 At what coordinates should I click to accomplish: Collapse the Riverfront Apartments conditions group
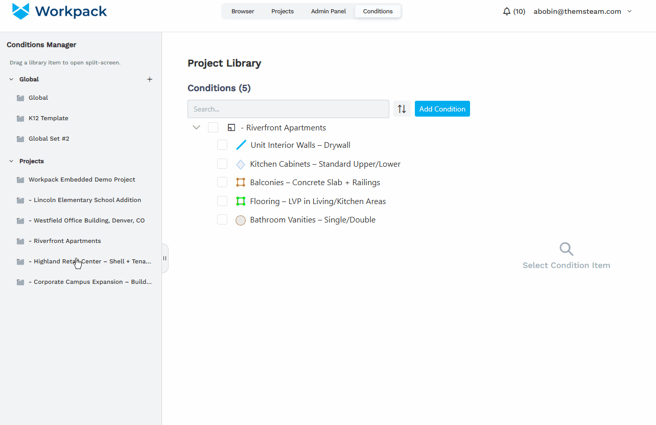click(x=196, y=128)
